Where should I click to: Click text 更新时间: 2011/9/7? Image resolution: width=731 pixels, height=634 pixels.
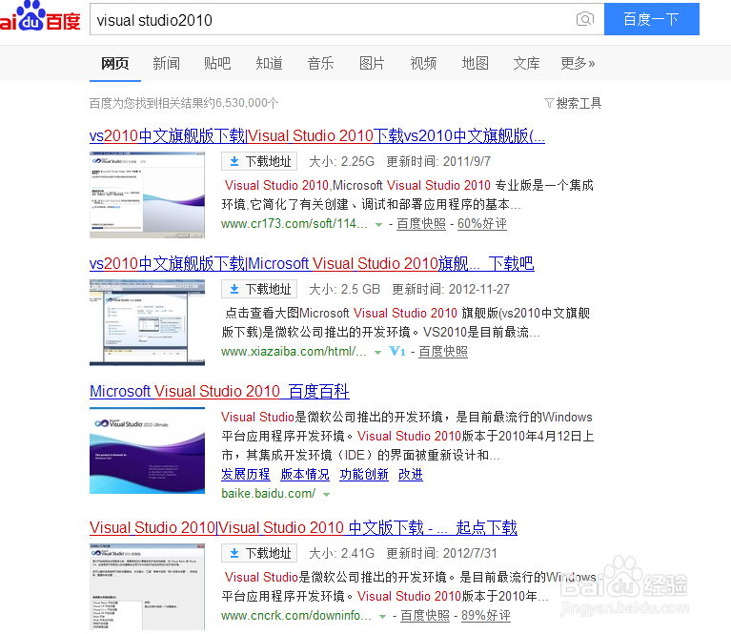coord(438,161)
